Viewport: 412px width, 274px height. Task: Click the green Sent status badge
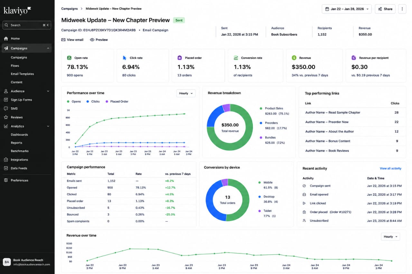pos(179,20)
